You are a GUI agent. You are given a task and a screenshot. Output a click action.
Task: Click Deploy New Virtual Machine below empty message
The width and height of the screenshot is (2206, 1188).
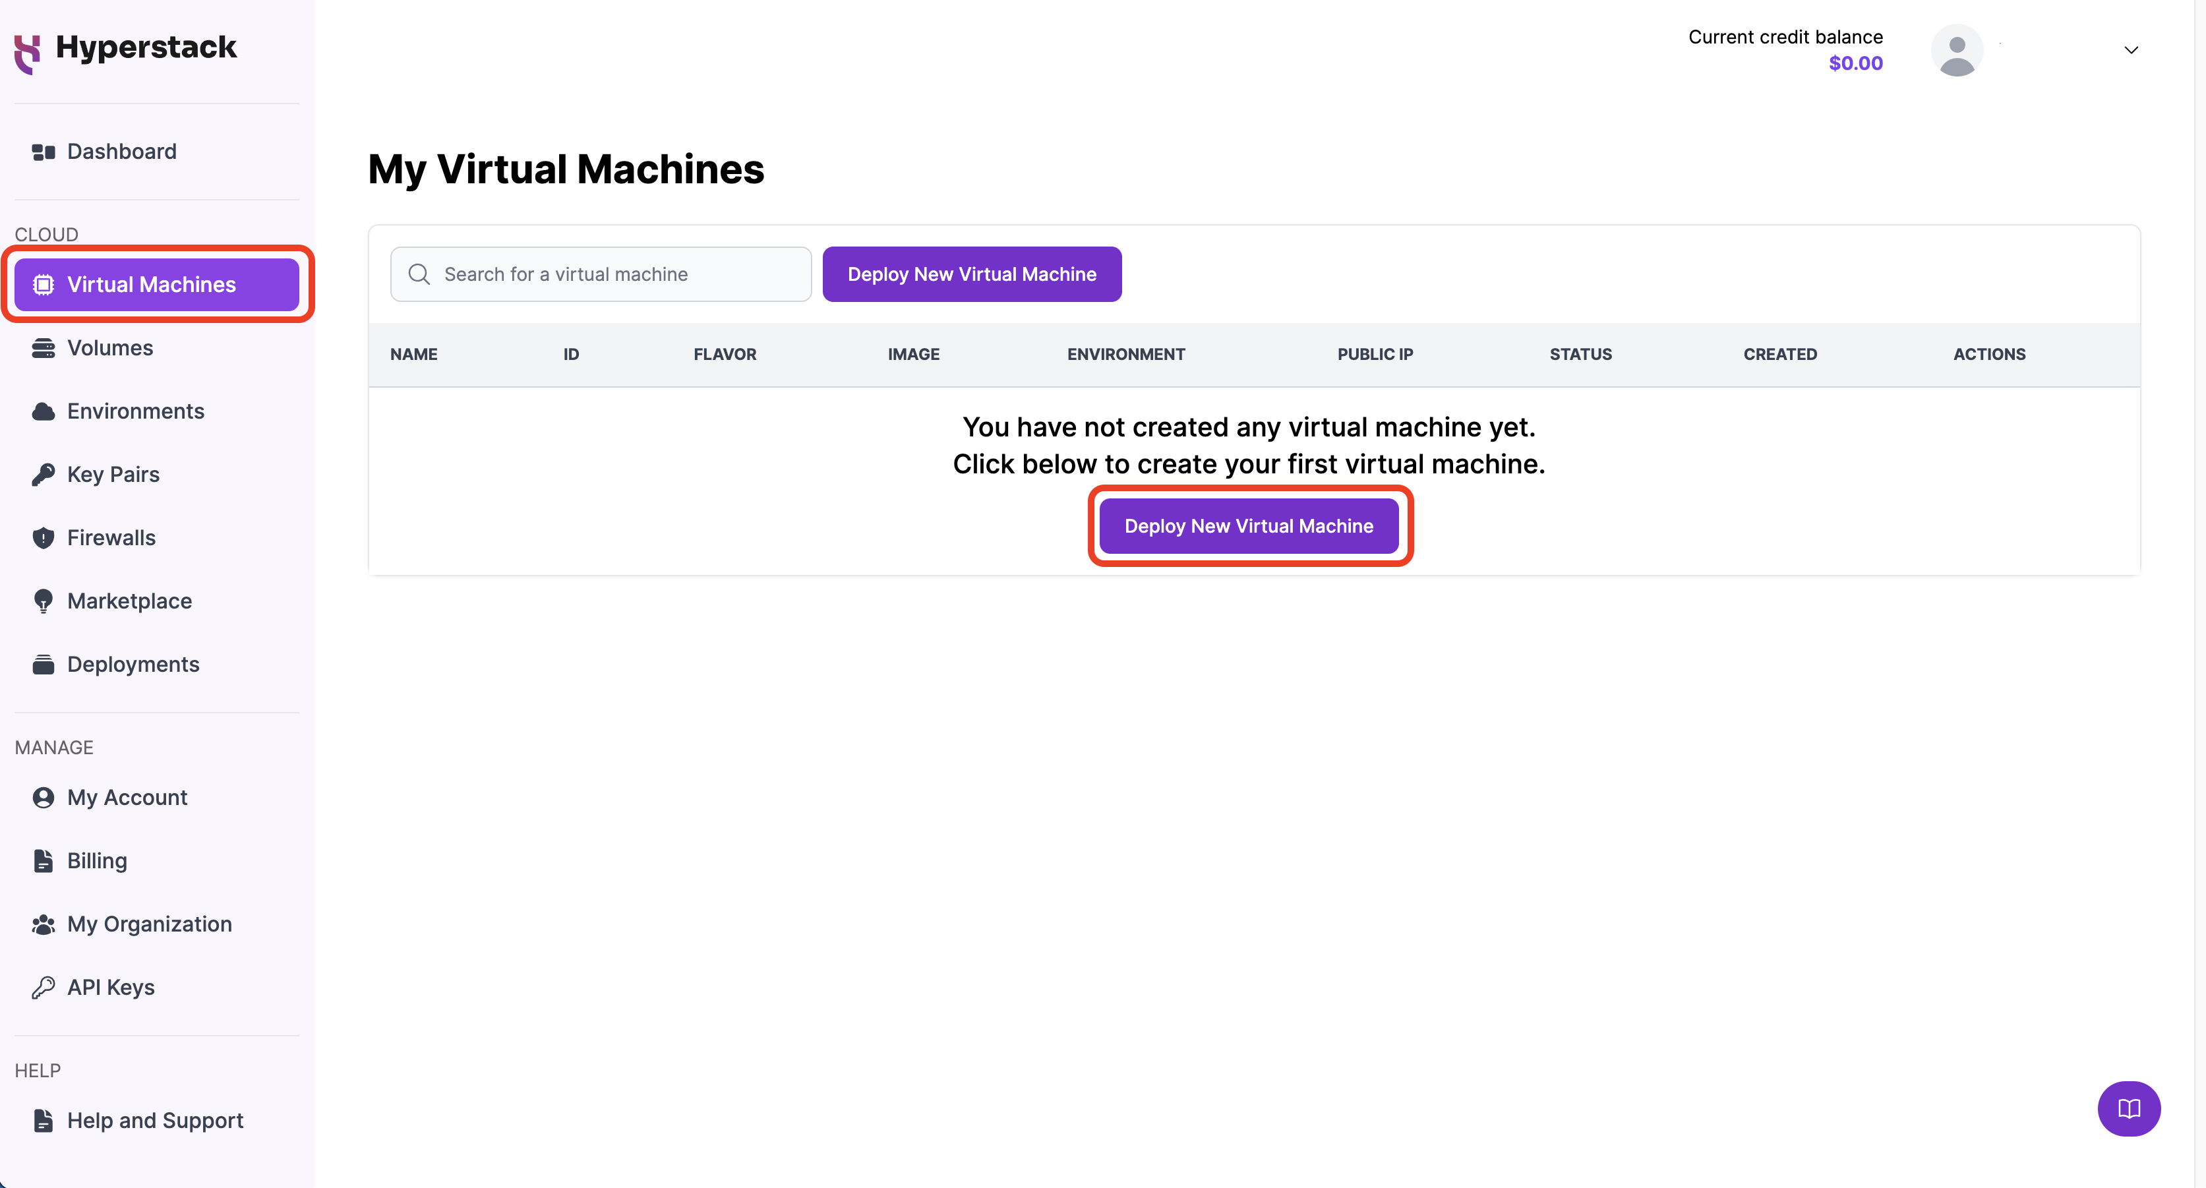(1249, 526)
